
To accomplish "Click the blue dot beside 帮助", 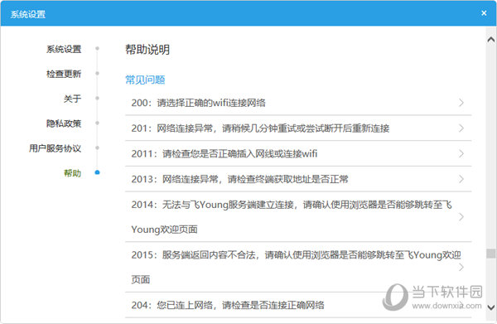I will [x=97, y=172].
